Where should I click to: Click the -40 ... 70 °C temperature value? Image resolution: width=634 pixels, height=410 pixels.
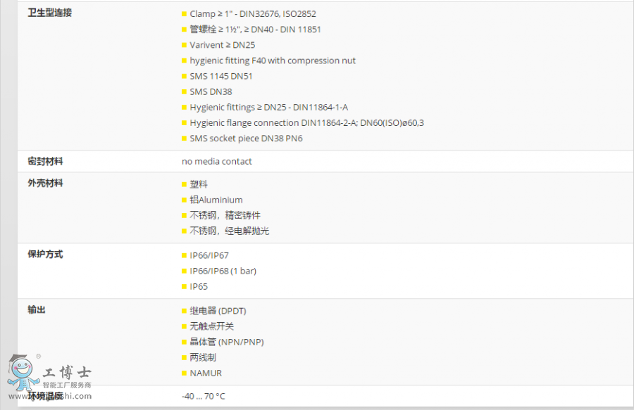pos(204,396)
